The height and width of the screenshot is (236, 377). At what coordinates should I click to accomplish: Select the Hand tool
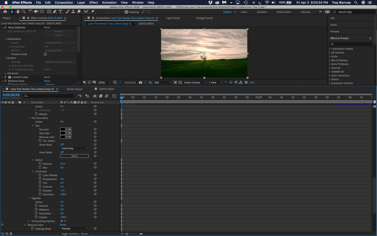(17, 12)
